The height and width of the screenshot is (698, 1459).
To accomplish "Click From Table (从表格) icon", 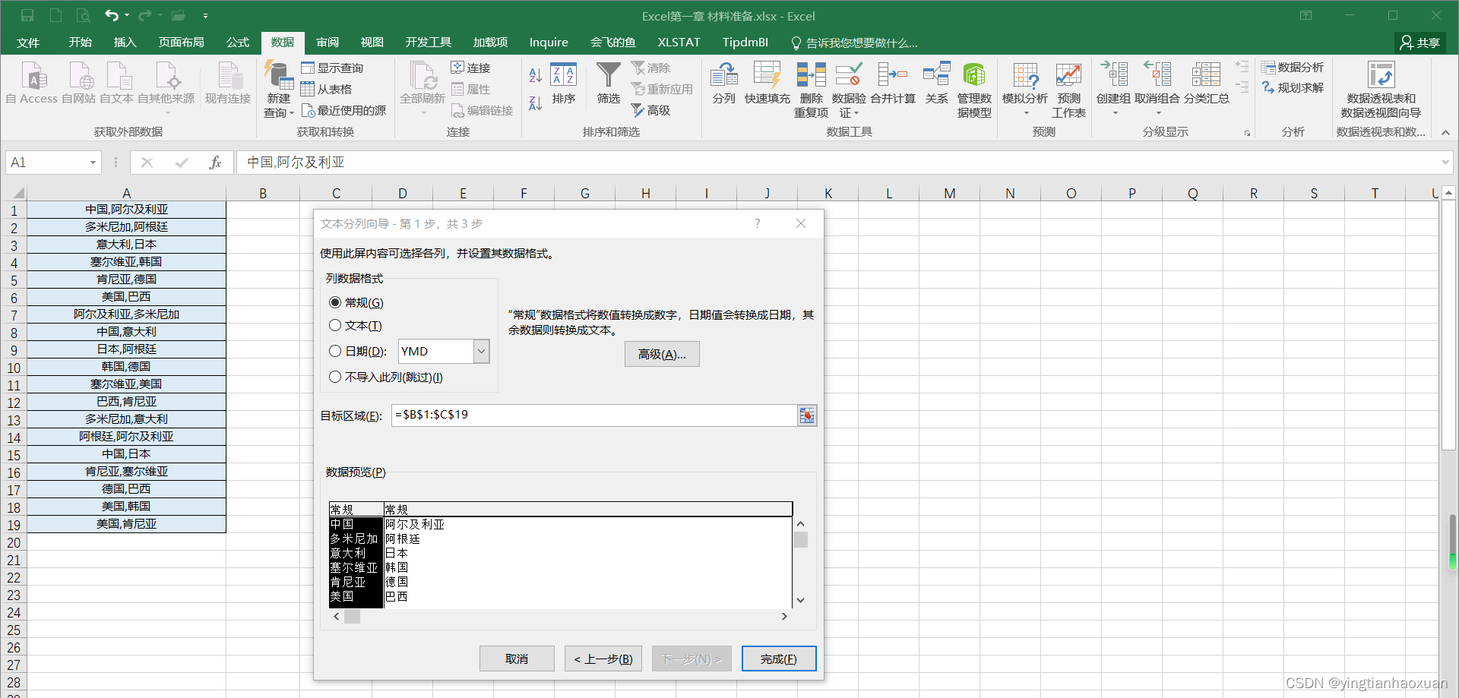I will [x=308, y=89].
